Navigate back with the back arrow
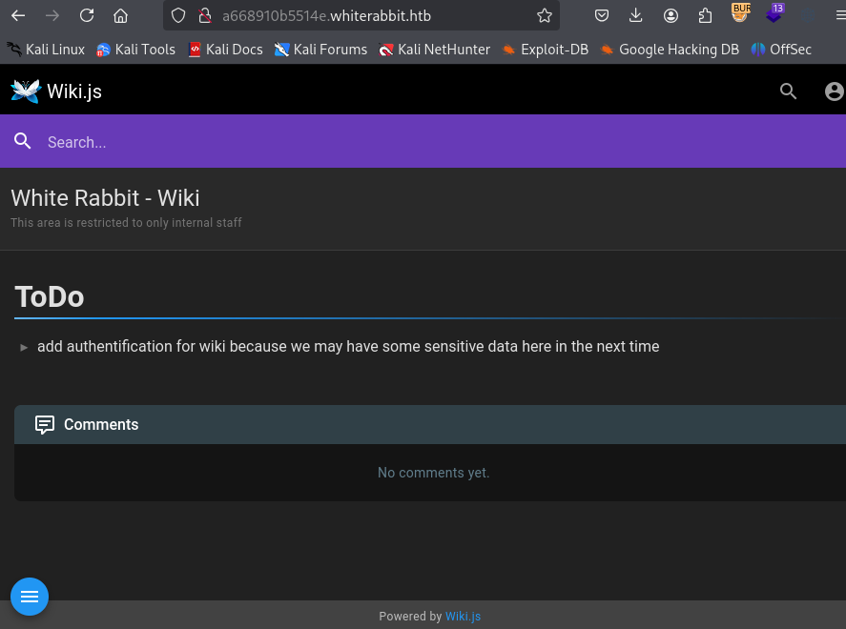846x629 pixels. tap(18, 15)
